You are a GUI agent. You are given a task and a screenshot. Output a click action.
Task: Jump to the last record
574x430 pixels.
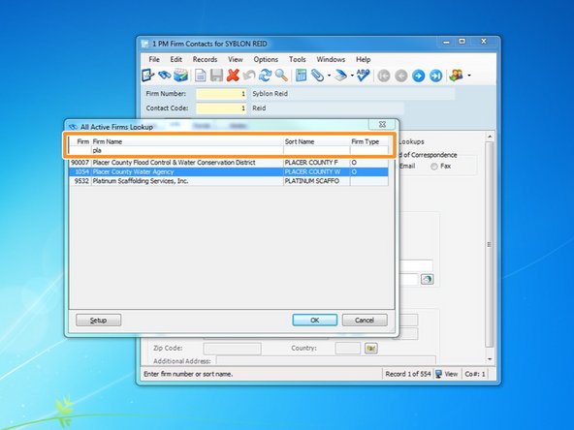436,76
